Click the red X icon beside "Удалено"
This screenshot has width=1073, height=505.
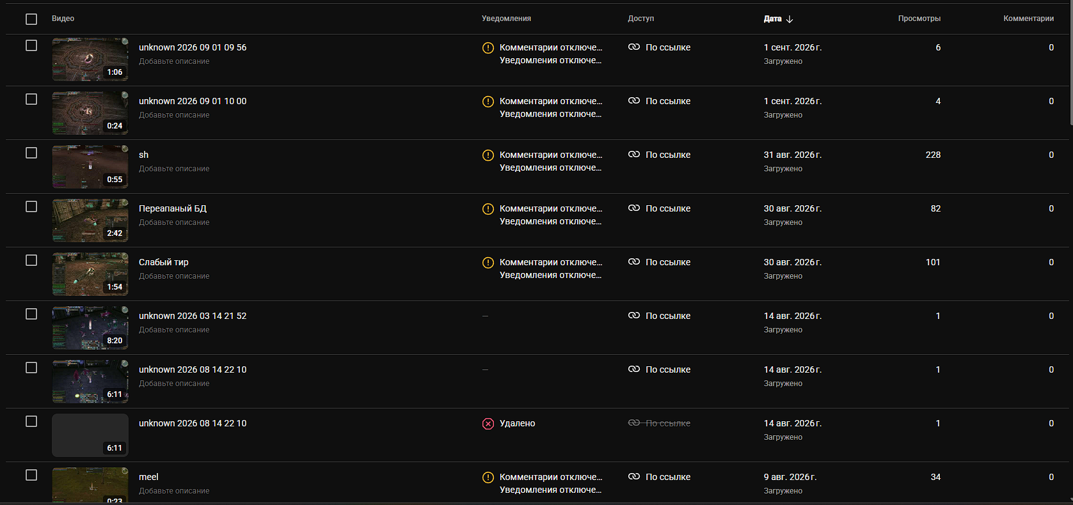488,424
